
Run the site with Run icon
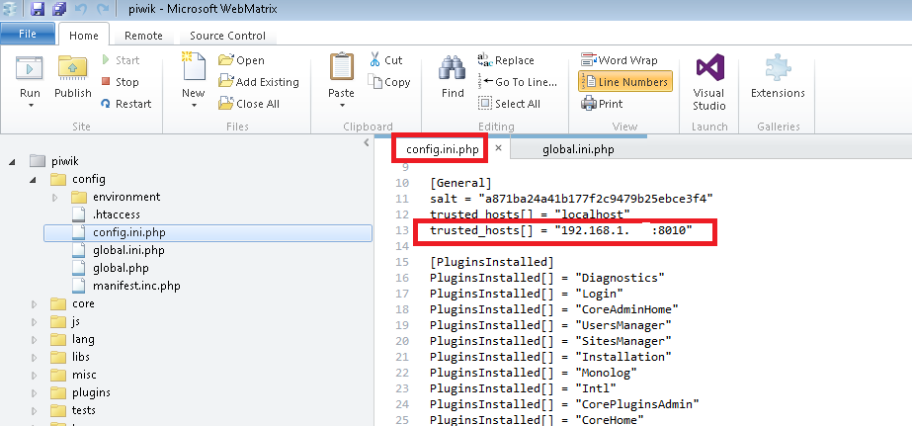point(30,68)
